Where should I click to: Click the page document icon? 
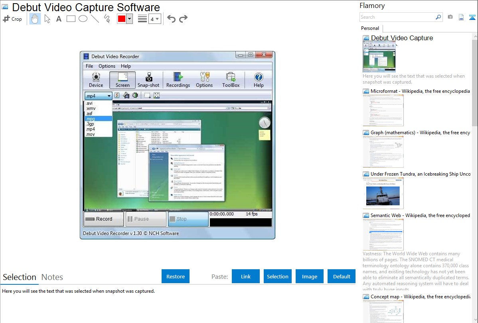[x=461, y=17]
